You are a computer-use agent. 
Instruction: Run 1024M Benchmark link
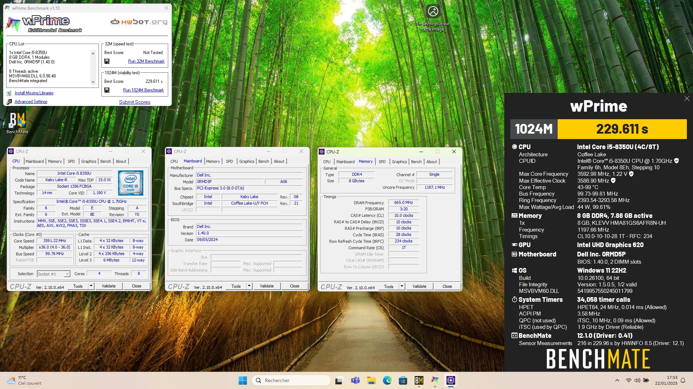143,90
